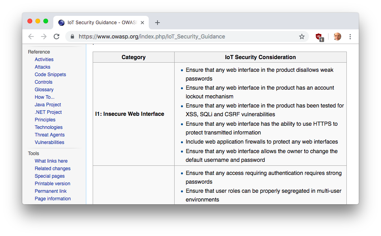
Task: Click the browser forward arrow
Action: pos(44,36)
